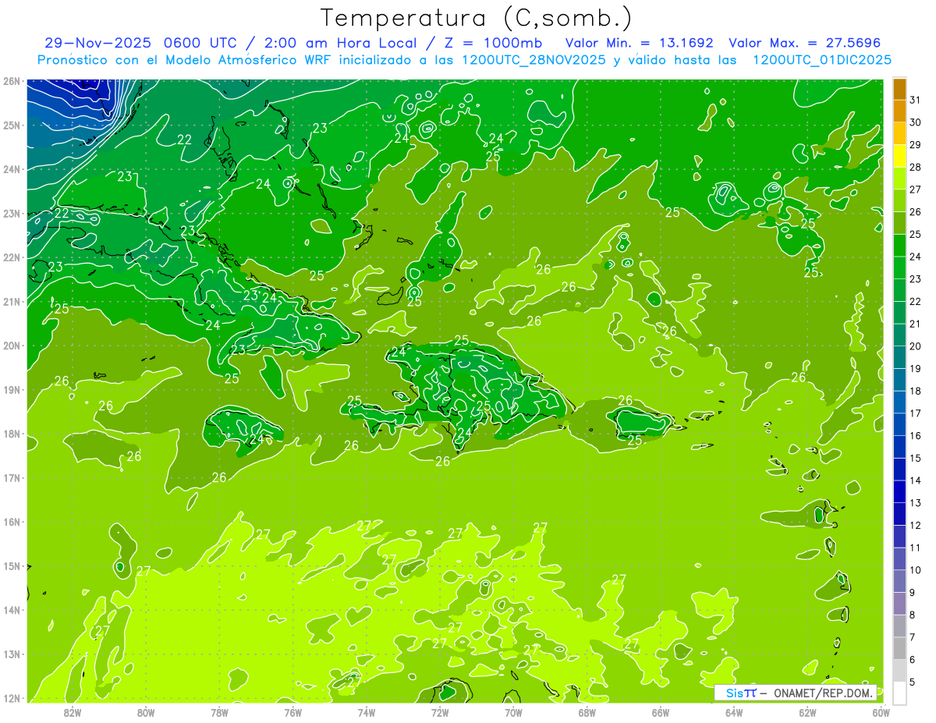
Task: Click the colorbar value '16'
Action: [x=916, y=436]
